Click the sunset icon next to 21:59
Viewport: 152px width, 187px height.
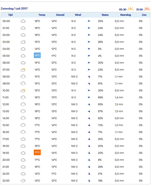[147, 9]
